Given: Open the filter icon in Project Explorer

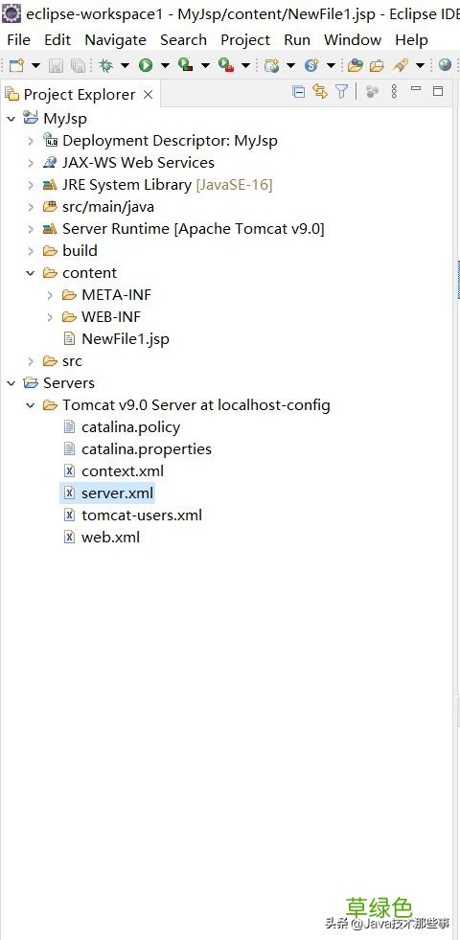Looking at the screenshot, I should pos(341,92).
